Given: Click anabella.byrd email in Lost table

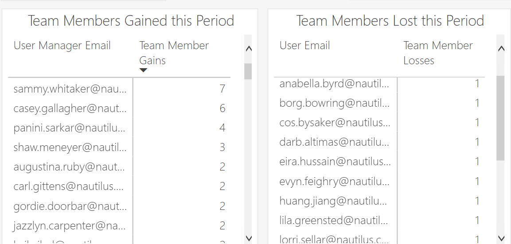Looking at the screenshot, I should coord(335,84).
